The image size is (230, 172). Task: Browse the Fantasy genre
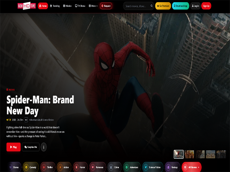point(172,167)
